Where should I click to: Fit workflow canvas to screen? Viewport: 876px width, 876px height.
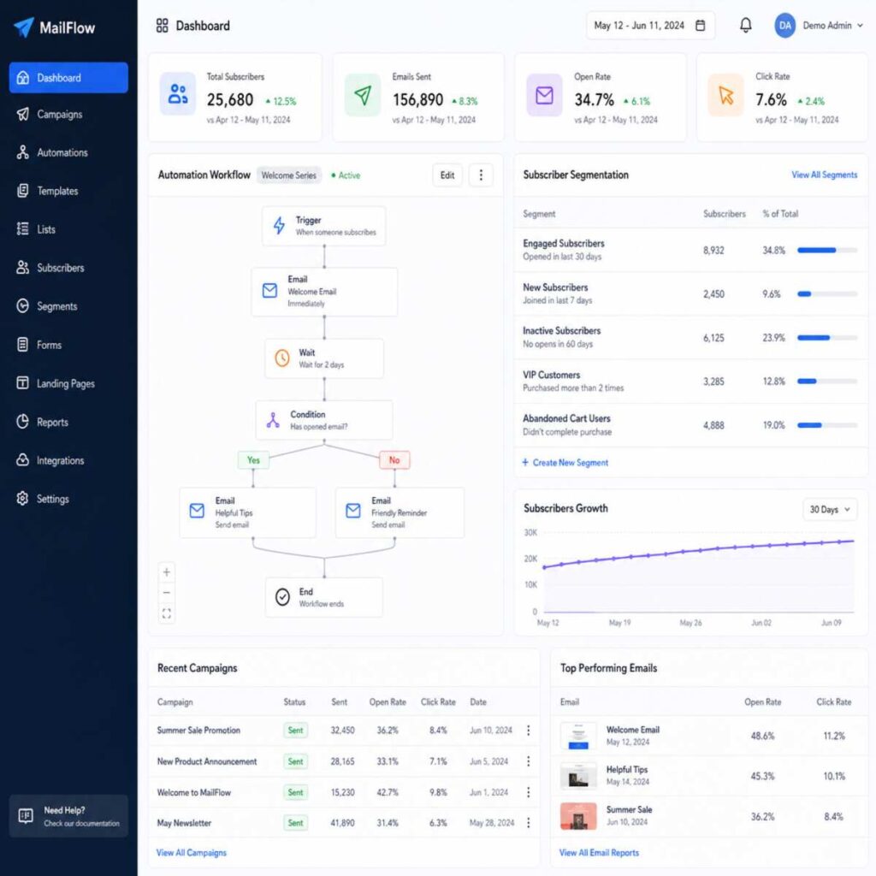167,613
